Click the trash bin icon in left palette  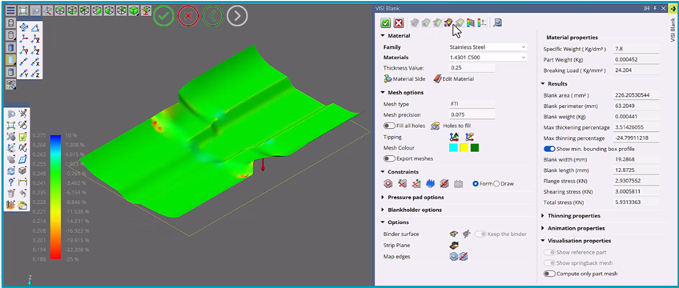[x=12, y=194]
